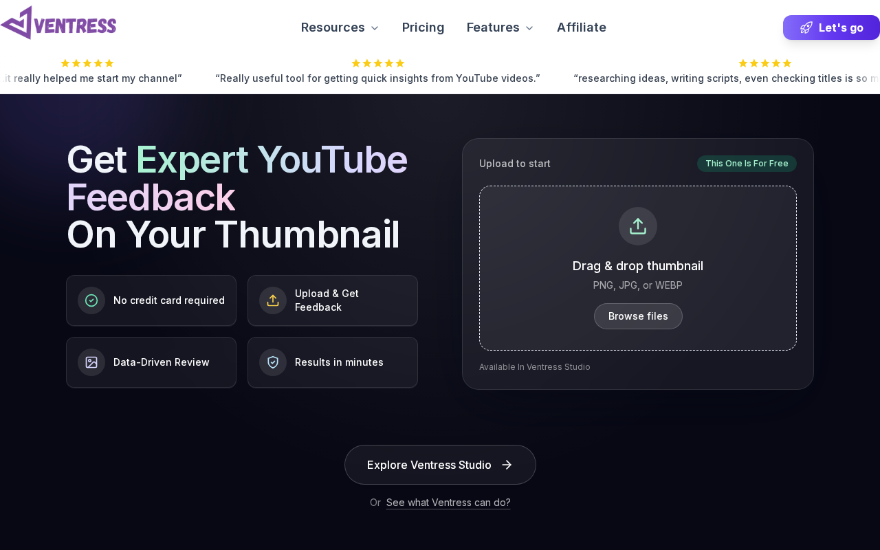This screenshot has width=880, height=550.
Task: Click the shield icon beside Results in minutes
Action: (273, 362)
